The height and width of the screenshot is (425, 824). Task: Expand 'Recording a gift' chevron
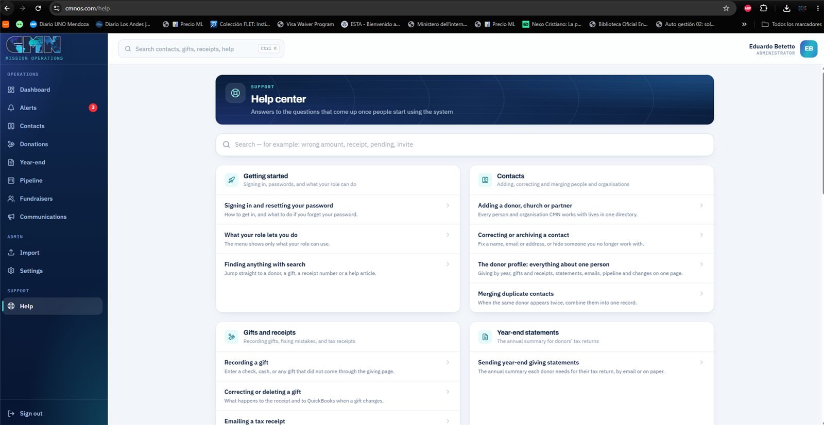coord(448,363)
